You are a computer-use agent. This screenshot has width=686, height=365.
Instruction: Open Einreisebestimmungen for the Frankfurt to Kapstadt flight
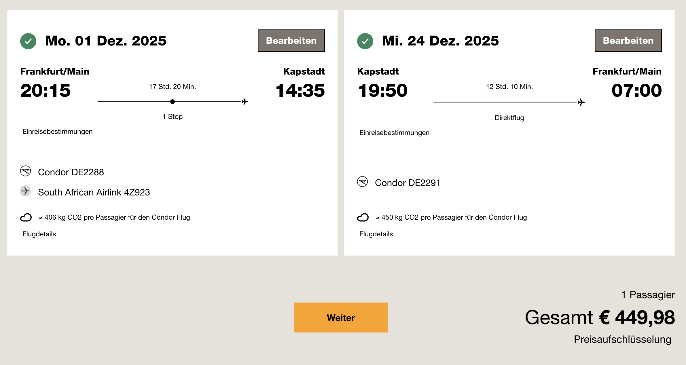pos(57,132)
